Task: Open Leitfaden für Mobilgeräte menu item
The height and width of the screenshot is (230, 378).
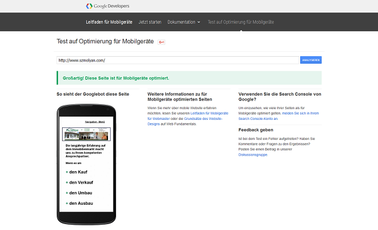Action: pos(109,22)
